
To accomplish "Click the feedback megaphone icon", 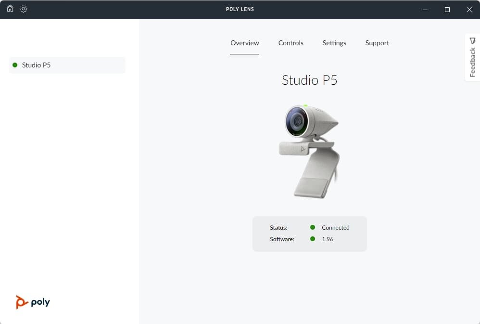I will pyautogui.click(x=472, y=40).
